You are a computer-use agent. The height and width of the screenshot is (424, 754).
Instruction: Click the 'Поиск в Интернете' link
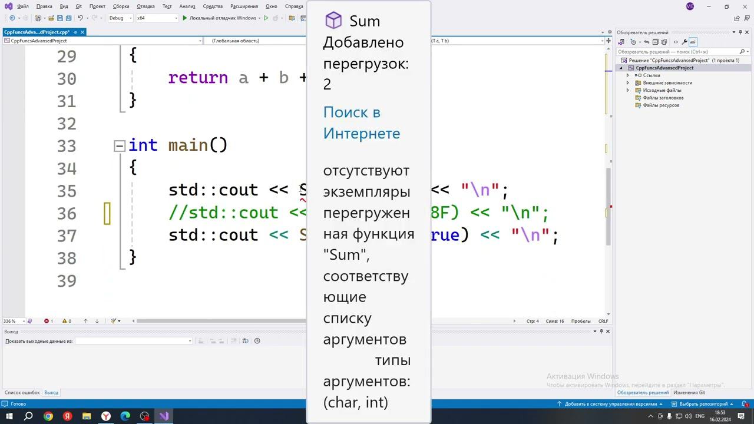362,122
